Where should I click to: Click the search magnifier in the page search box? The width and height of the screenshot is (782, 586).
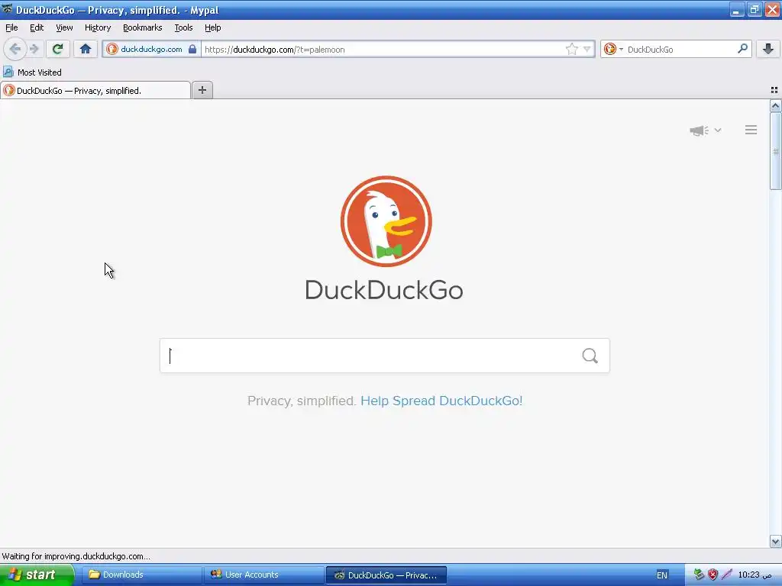590,356
